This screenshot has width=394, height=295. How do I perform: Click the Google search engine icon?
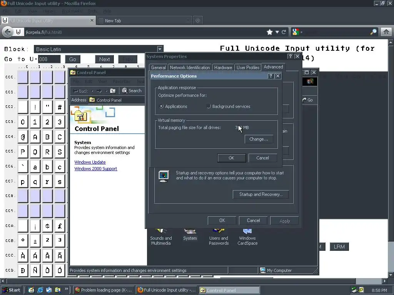[x=295, y=32]
